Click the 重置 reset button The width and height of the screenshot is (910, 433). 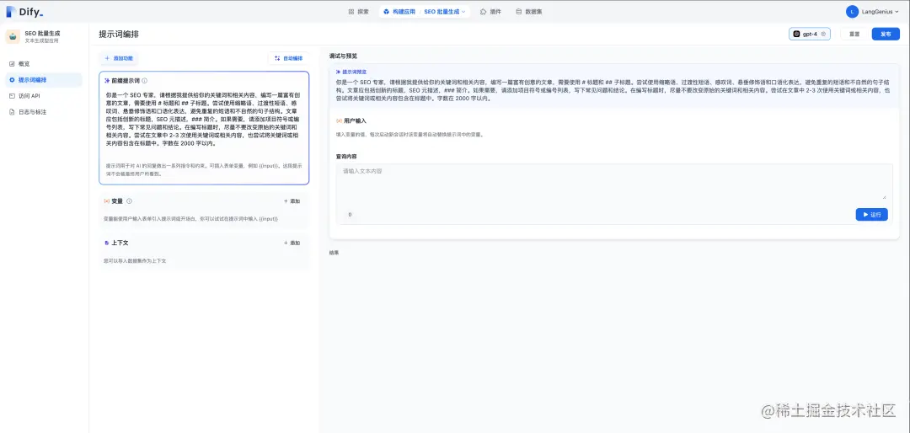pyautogui.click(x=854, y=35)
